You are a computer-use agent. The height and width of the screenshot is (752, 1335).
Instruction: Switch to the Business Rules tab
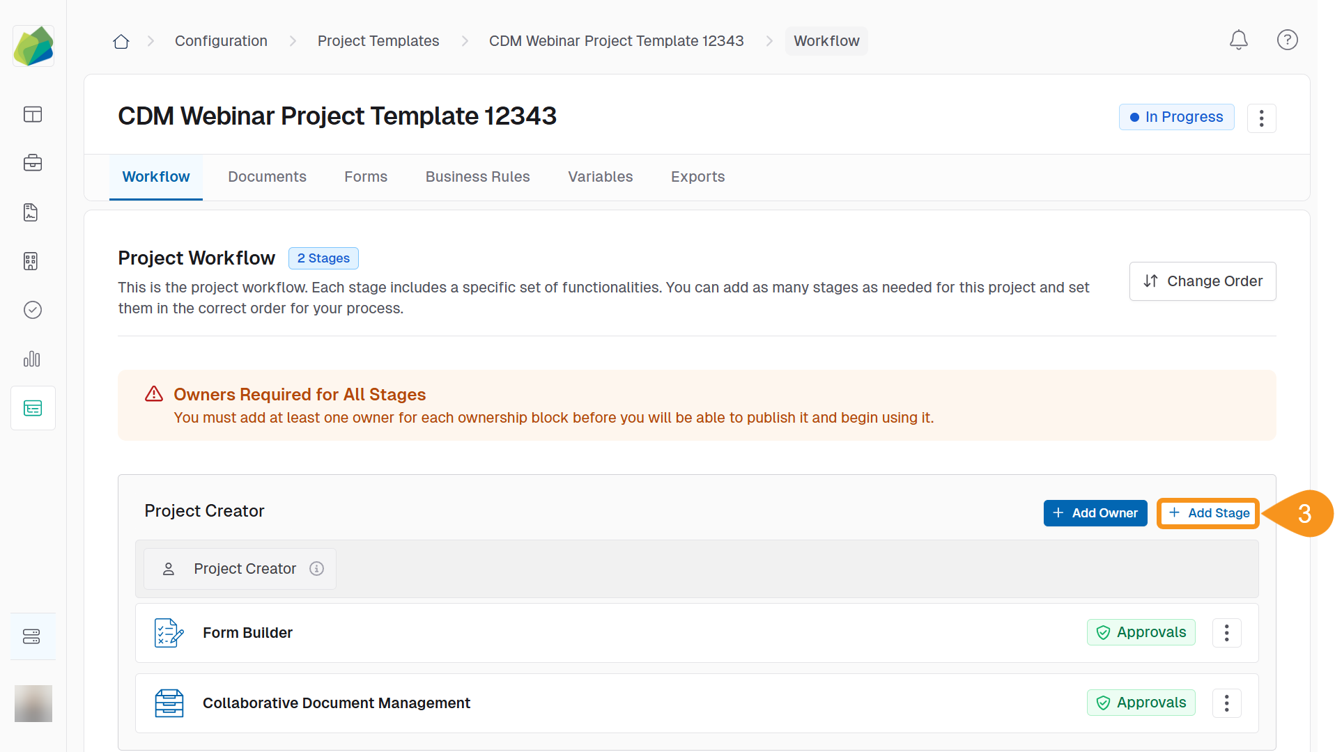tap(477, 177)
